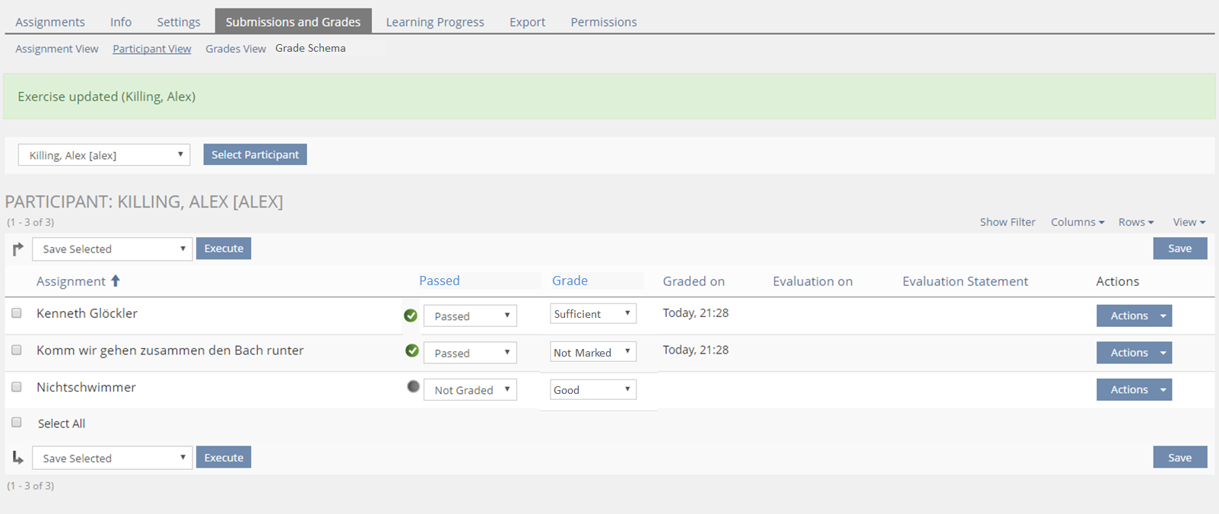
Task: Expand Grade dropdown showing Sufficient
Action: pyautogui.click(x=592, y=314)
